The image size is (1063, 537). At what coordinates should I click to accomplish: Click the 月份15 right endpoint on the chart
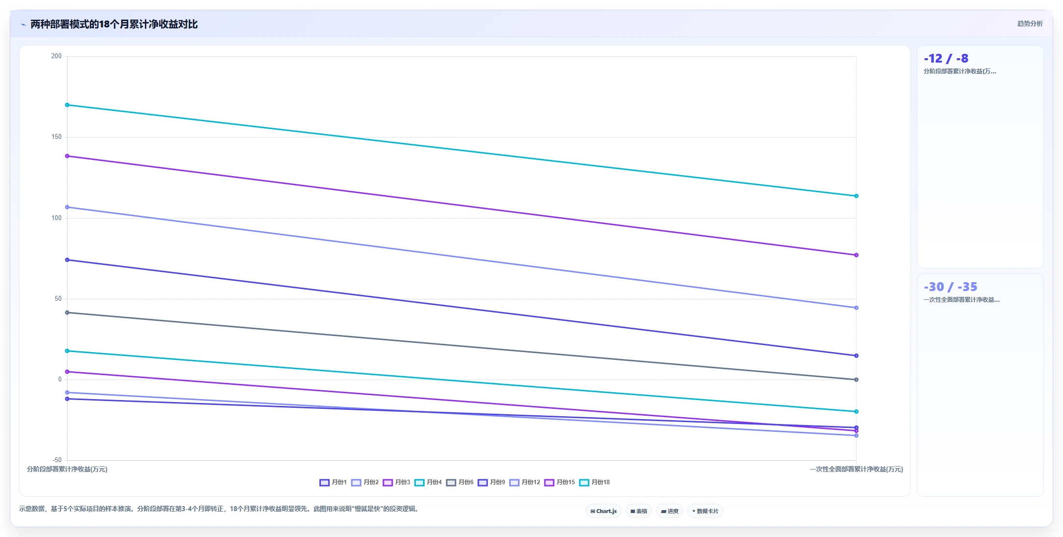pos(856,255)
